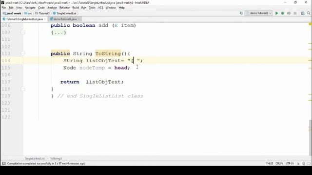
Task: Toggle the read-only lock icon in status bar
Action: [298, 163]
